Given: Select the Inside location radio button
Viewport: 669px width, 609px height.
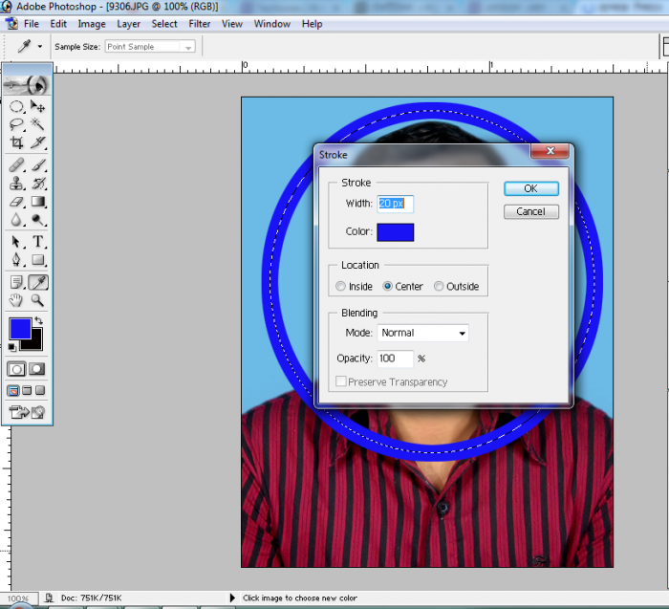Looking at the screenshot, I should 341,286.
